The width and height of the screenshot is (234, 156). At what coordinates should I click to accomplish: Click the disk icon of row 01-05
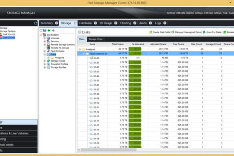91,80
